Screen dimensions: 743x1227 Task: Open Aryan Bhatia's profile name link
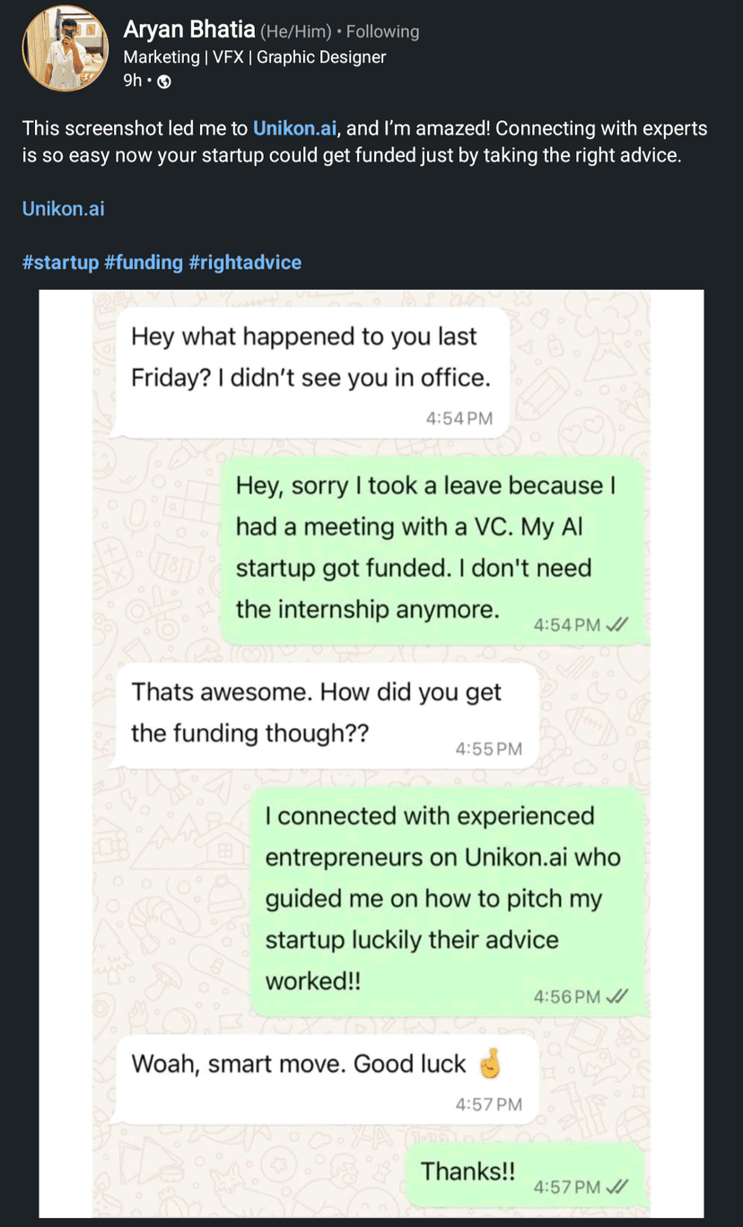click(x=188, y=30)
